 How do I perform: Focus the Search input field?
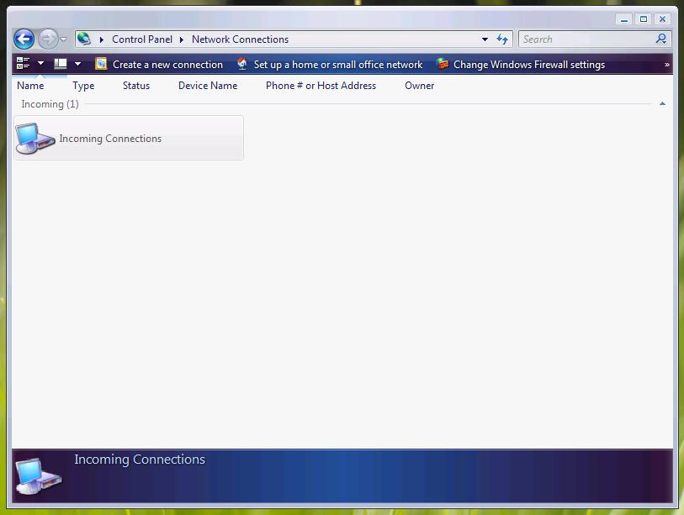[x=586, y=39]
